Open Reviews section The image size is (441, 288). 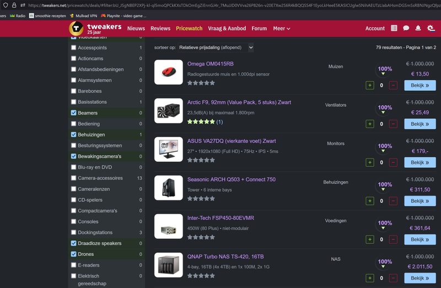pos(160,29)
